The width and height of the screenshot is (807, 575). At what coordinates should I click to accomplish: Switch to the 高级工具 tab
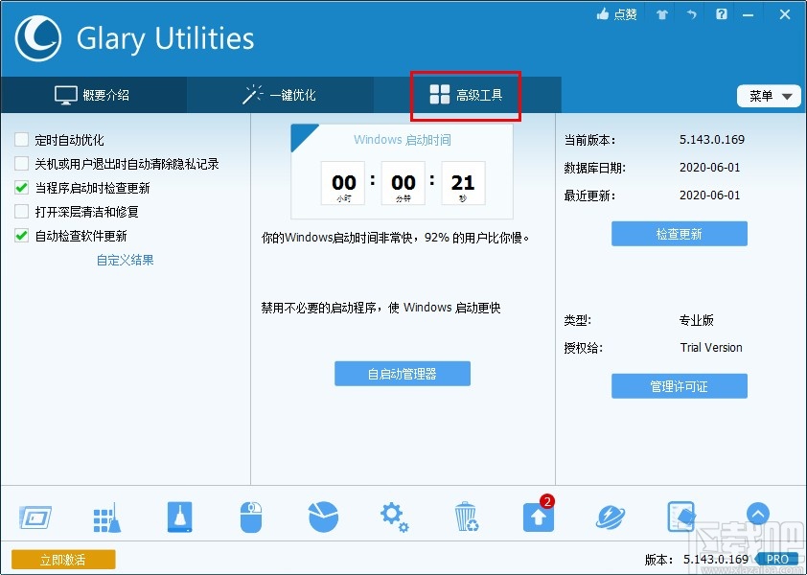click(x=464, y=96)
